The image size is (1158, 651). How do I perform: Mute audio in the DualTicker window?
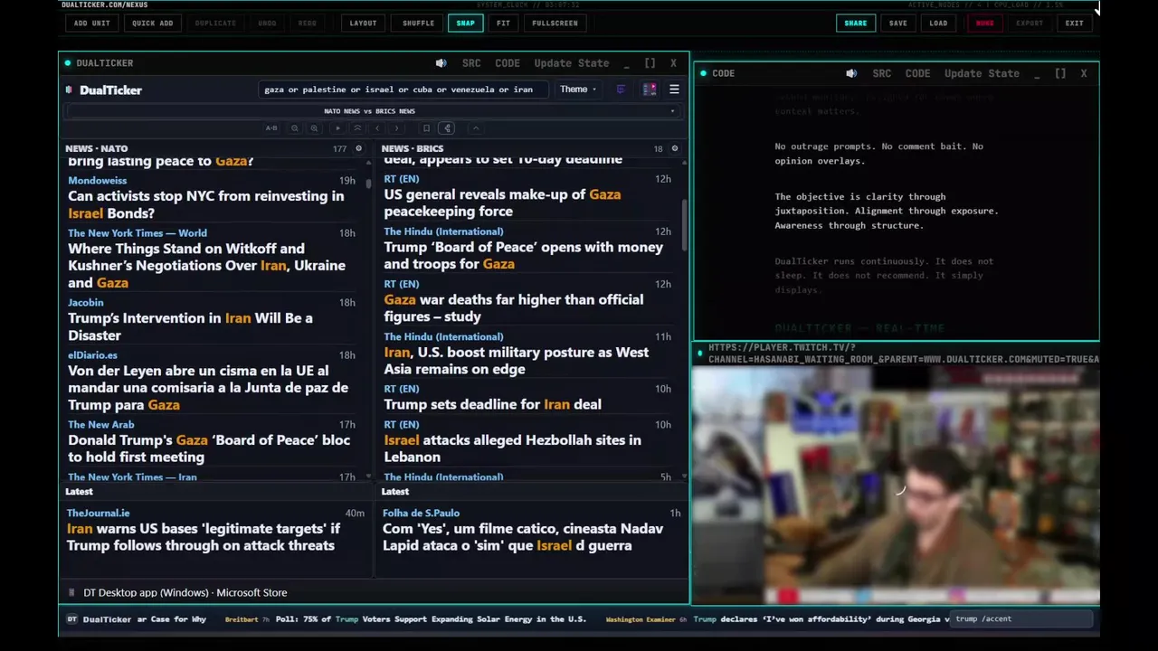(x=441, y=63)
